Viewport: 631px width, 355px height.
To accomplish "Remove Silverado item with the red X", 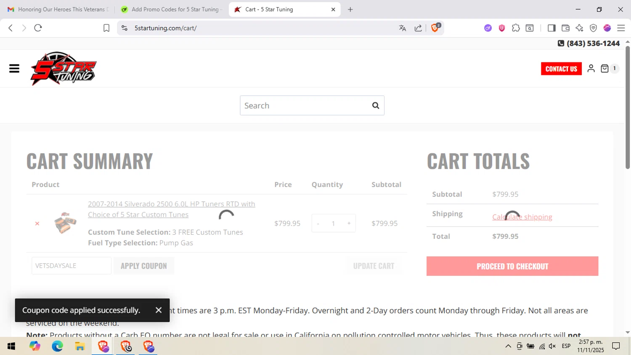I will click(x=37, y=223).
